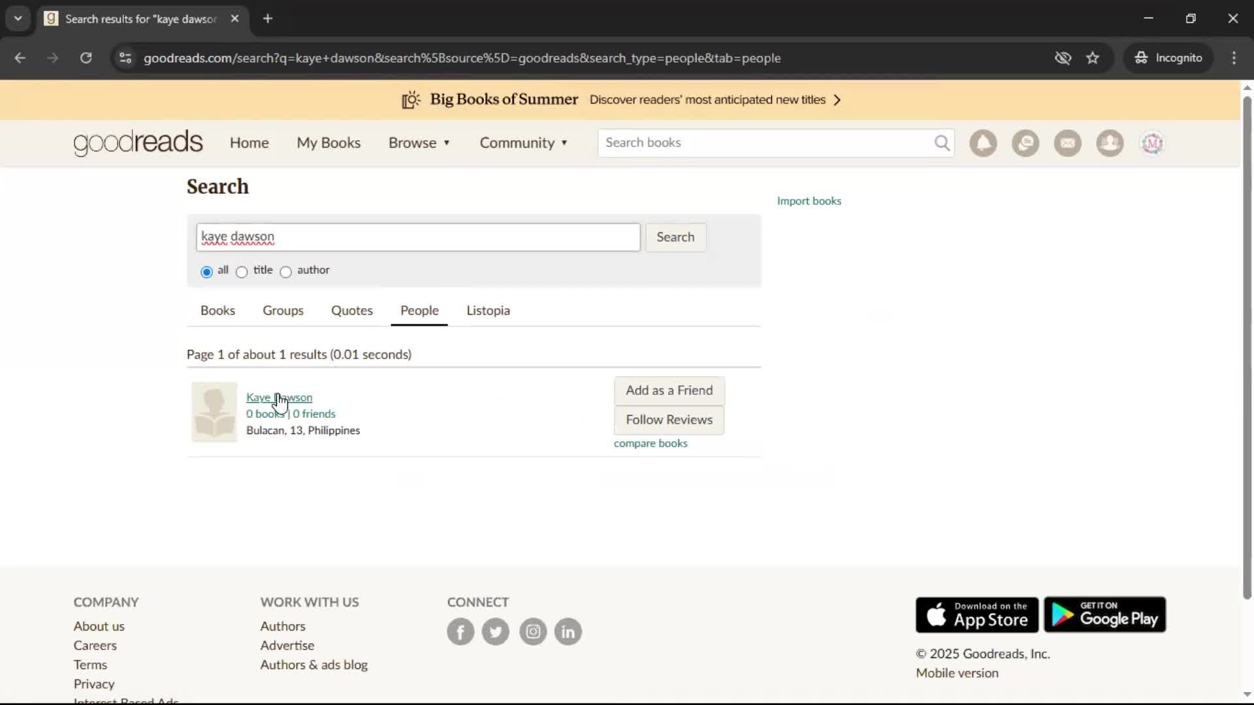Click the Discover readers' most anticipated text
Screen dimensions: 1254x705
coord(707,100)
